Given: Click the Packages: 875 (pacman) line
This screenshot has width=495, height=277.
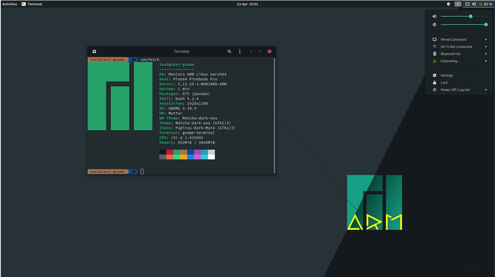Looking at the screenshot, I should click(185, 94).
